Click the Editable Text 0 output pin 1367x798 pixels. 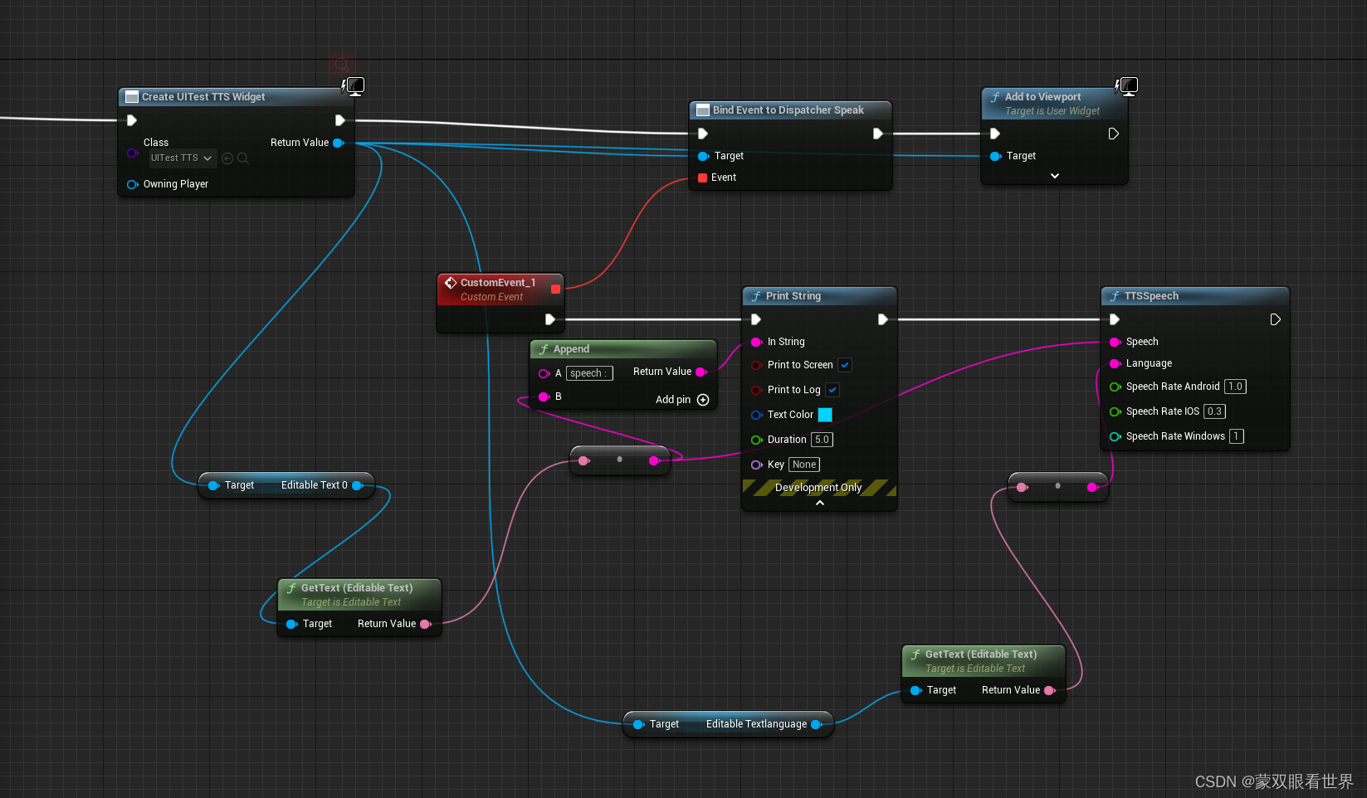(x=357, y=485)
